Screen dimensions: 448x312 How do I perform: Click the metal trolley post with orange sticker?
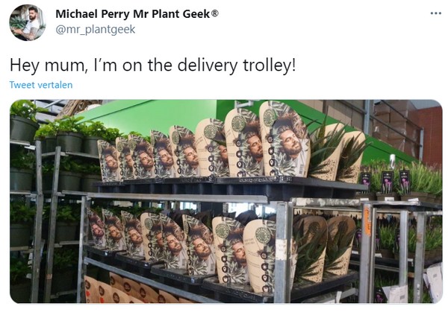pyautogui.click(x=367, y=252)
